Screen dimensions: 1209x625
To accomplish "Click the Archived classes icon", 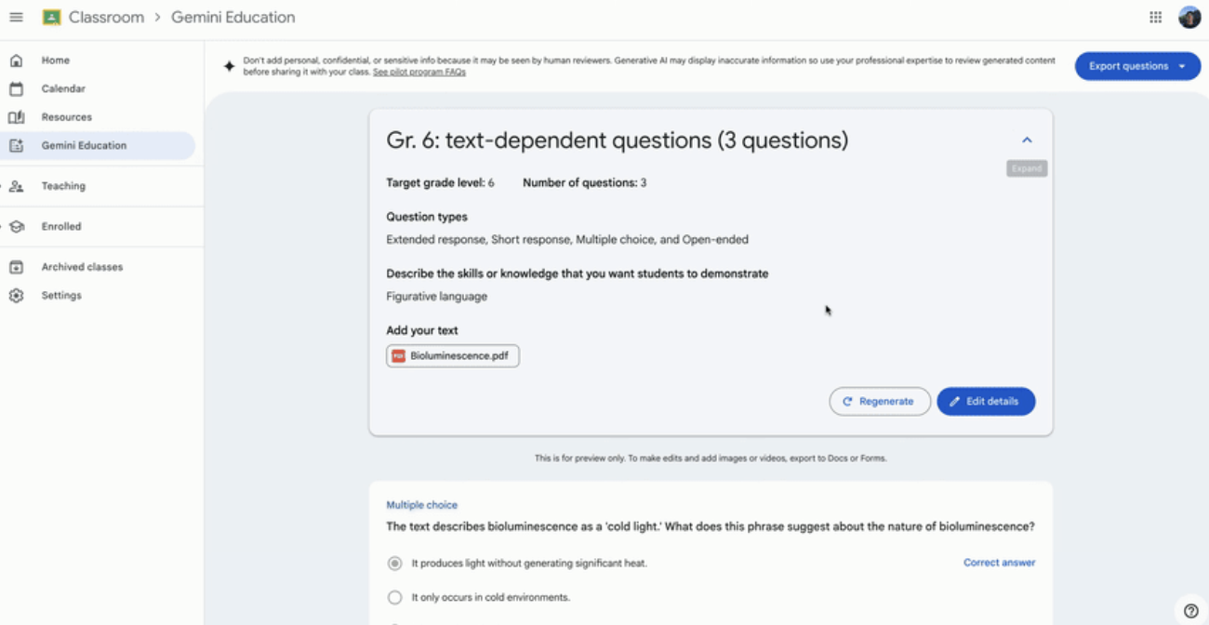I will point(16,267).
